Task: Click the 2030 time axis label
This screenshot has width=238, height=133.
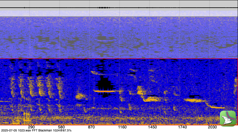Action: 212,127
